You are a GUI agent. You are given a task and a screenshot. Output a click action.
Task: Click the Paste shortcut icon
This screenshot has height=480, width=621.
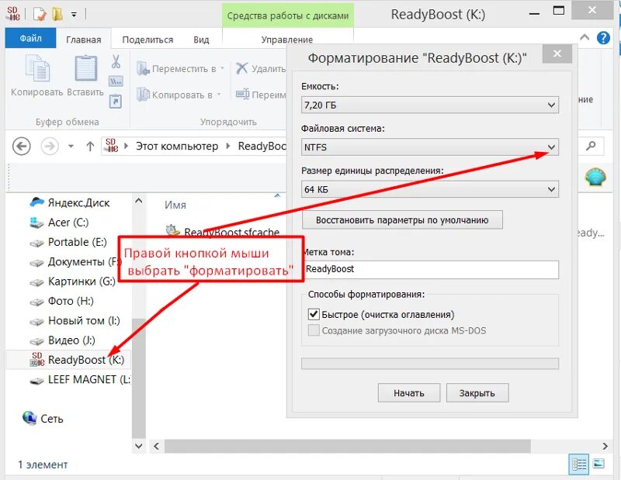(116, 101)
